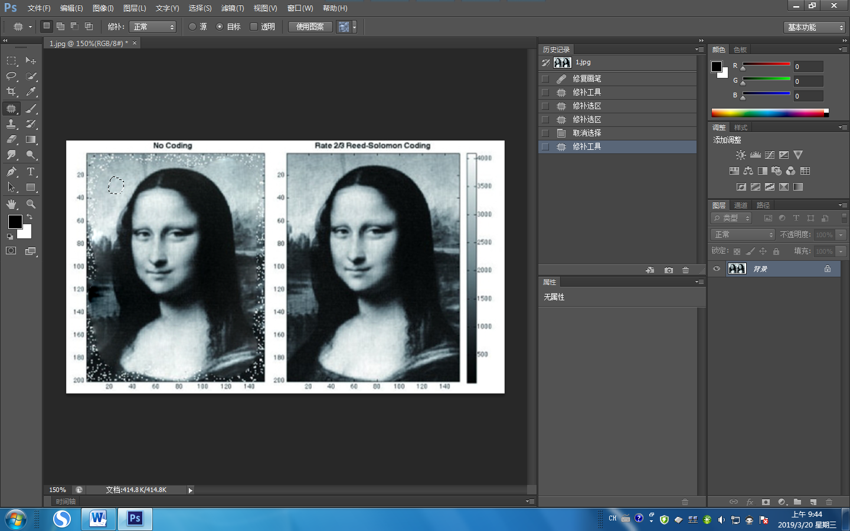The height and width of the screenshot is (531, 850).
Task: Open the 滤镜(T) menu
Action: click(233, 8)
